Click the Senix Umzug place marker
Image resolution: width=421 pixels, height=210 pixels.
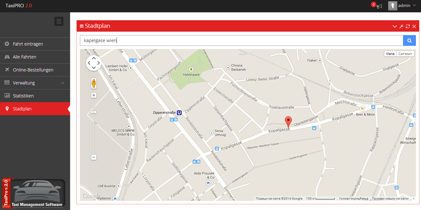(x=212, y=133)
